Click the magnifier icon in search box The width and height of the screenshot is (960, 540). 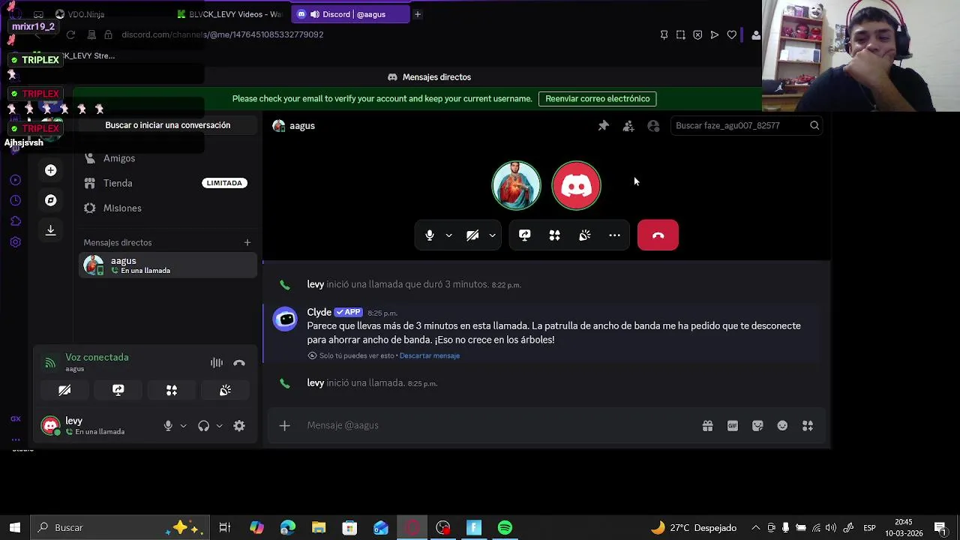pyautogui.click(x=814, y=126)
